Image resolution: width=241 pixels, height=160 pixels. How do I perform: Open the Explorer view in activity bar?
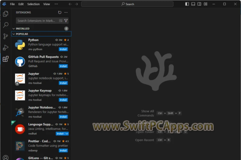coord(6,14)
